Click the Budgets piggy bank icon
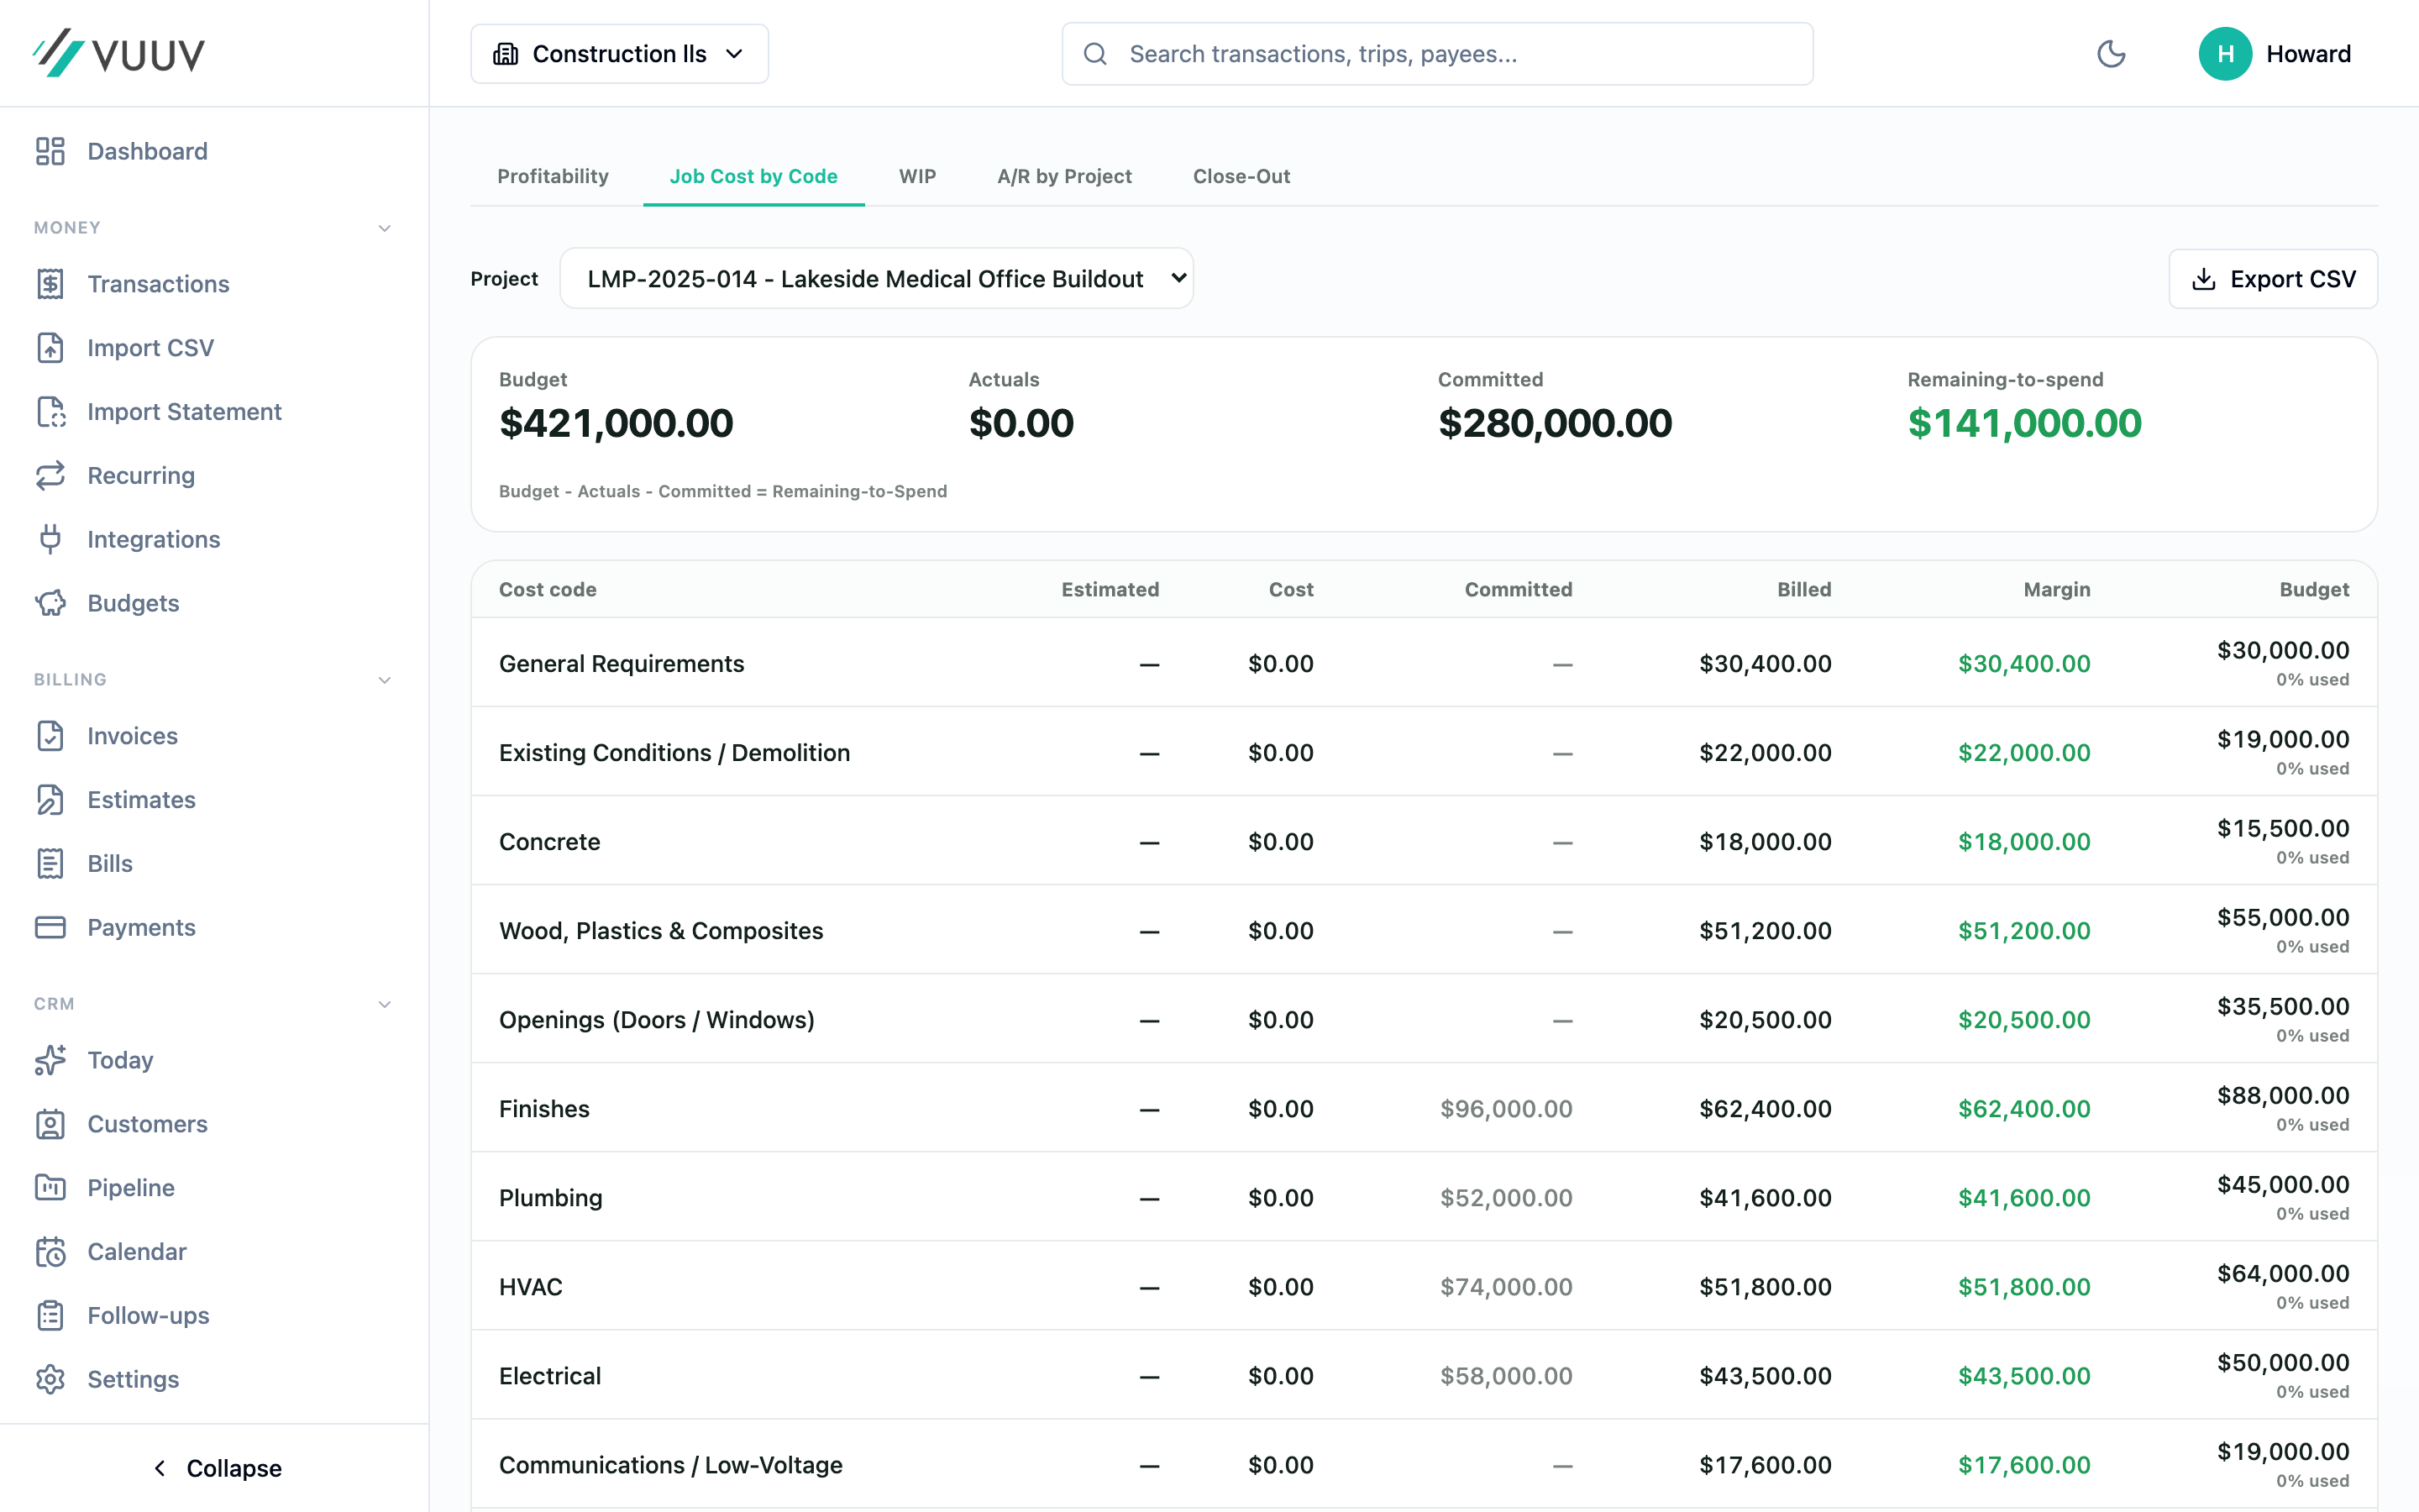The image size is (2419, 1512). tap(50, 603)
